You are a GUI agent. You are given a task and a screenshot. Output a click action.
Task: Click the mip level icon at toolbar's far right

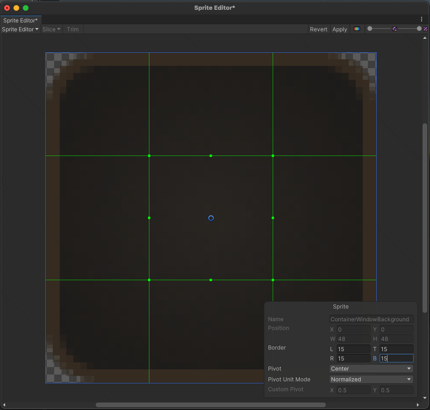pos(425,29)
